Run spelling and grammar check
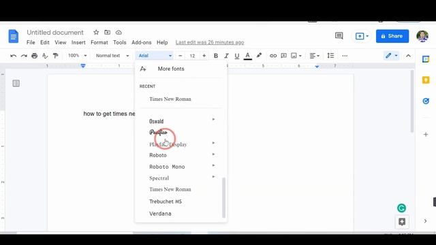Screen dimensions: 436x245 45,56
